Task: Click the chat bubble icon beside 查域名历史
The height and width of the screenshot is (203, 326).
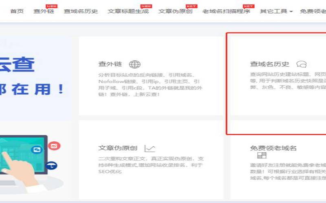Action: [x=302, y=64]
